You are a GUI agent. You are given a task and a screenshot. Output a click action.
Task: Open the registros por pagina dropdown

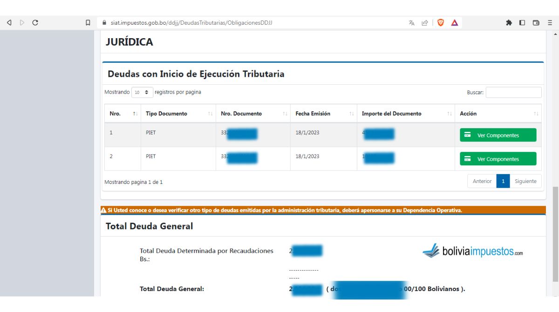[143, 92]
